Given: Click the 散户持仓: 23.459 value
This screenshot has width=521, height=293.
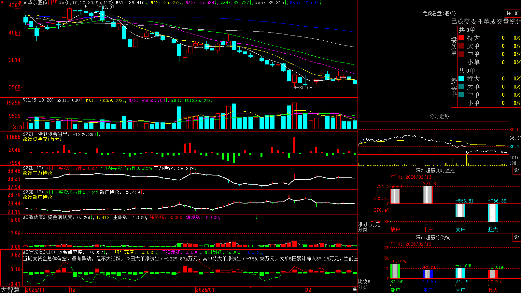Looking at the screenshot, I should pos(120,192).
